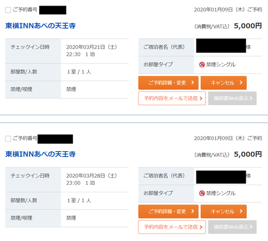
Task: Open ご予約詳細・変更 for March 21 stay
Action: pos(168,83)
